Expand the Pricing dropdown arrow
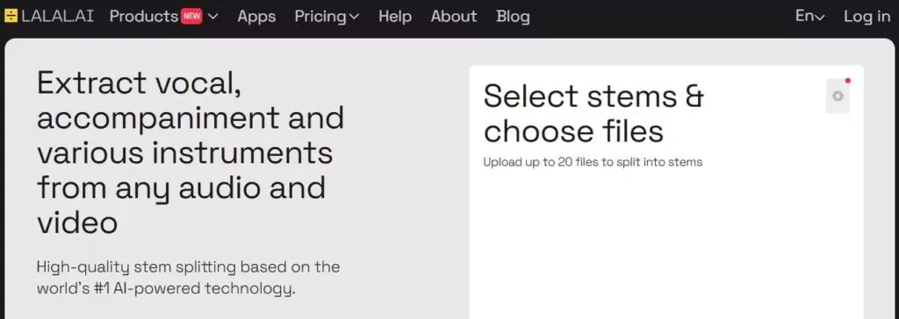This screenshot has width=899, height=319. [354, 18]
